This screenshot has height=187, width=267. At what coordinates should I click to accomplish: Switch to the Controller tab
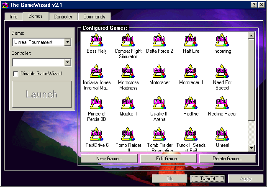pyautogui.click(x=63, y=17)
